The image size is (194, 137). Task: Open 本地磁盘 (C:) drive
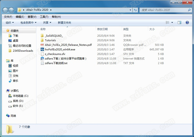(21, 96)
